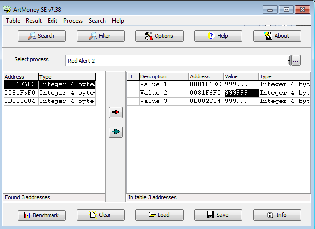Click the Help question-mark button
This screenshot has height=229, width=315.
click(218, 36)
